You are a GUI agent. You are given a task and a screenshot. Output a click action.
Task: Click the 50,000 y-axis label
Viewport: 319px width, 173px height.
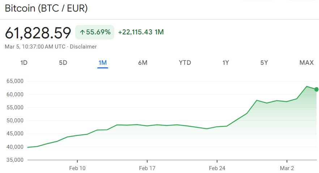[15, 121]
